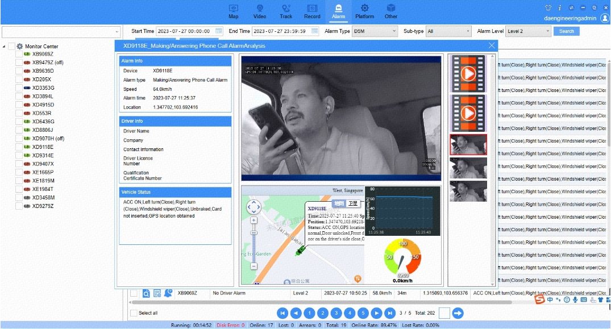Screen dimensions: 611x329
Task: Click the Search button
Action: 567,31
